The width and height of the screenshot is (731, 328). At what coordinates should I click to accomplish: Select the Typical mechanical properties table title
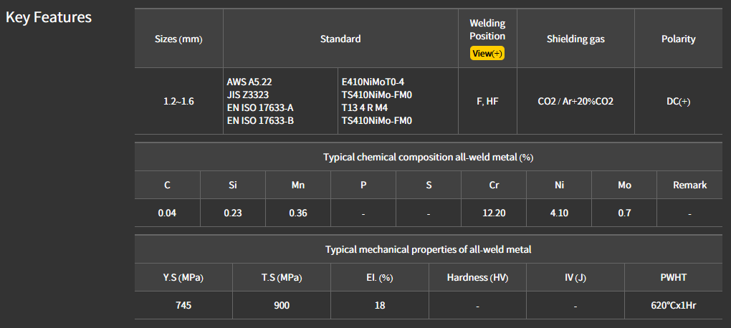click(428, 249)
